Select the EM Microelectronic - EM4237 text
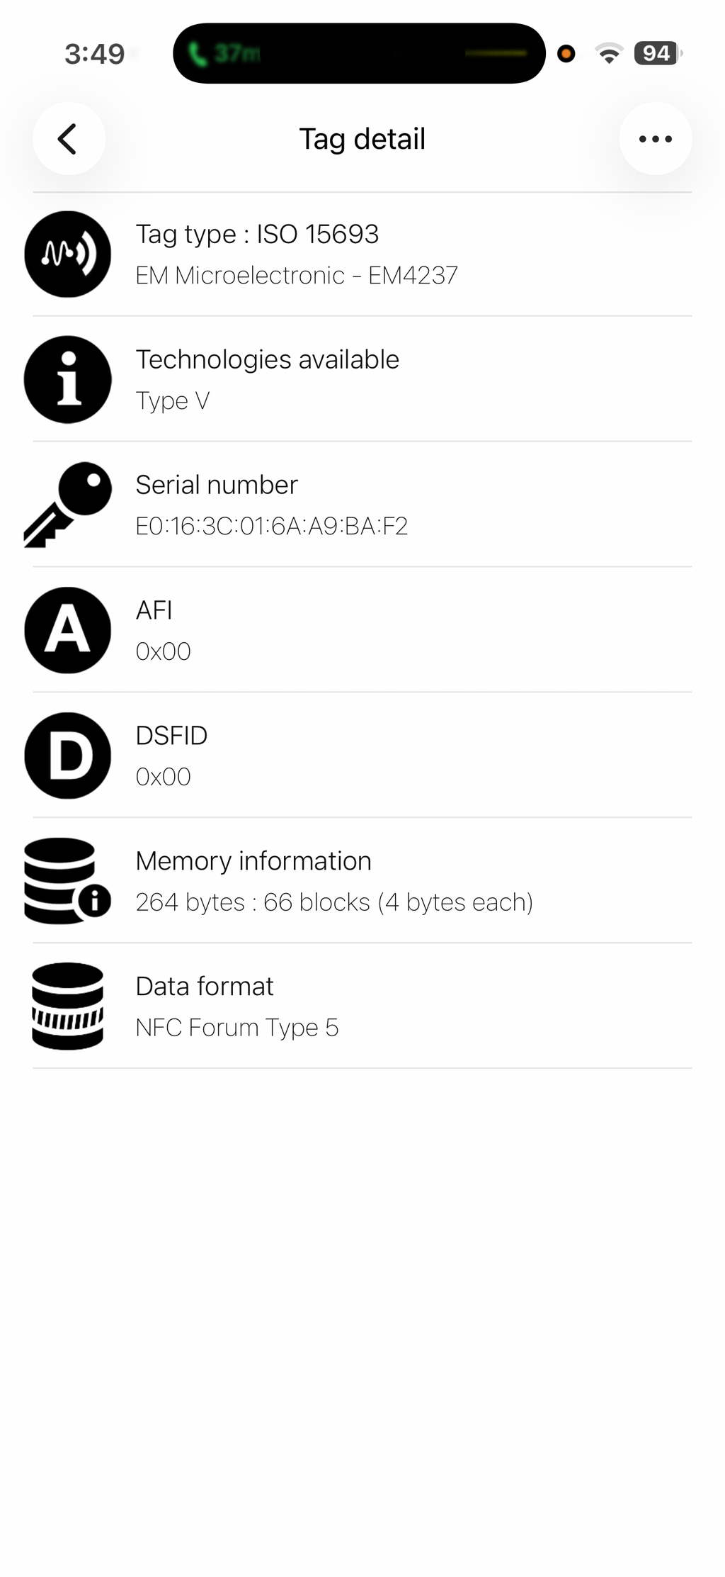This screenshot has height=1577, width=725. point(297,275)
